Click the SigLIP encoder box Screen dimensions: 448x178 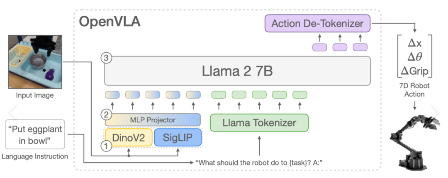(x=178, y=137)
